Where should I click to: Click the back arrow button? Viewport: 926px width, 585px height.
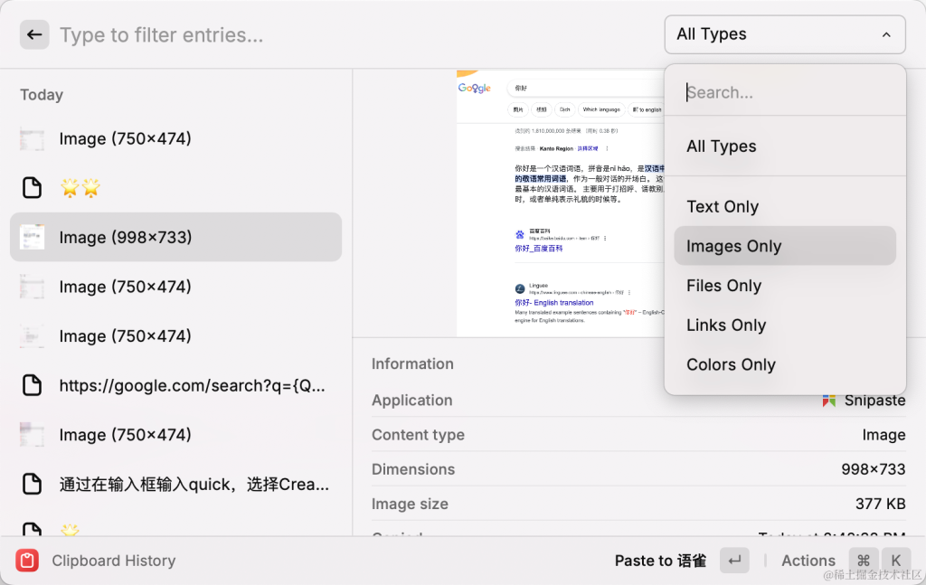point(34,35)
